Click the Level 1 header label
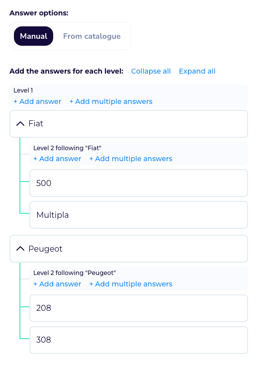Image resolution: width=259 pixels, height=365 pixels. (x=23, y=91)
